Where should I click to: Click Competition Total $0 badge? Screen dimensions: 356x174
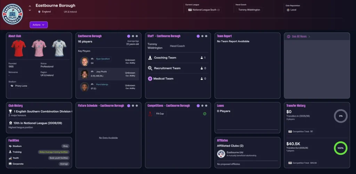tap(301, 132)
